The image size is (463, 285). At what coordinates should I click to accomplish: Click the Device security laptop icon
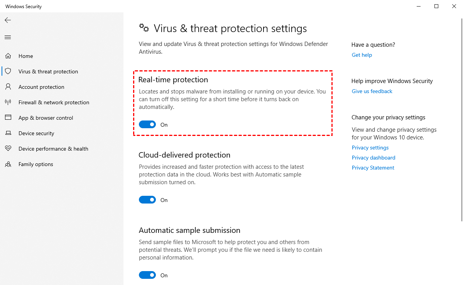[8, 133]
